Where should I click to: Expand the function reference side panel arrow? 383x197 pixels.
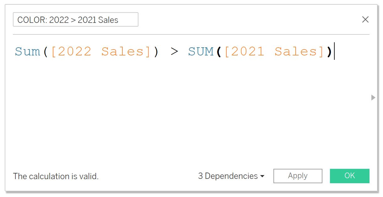(x=373, y=97)
